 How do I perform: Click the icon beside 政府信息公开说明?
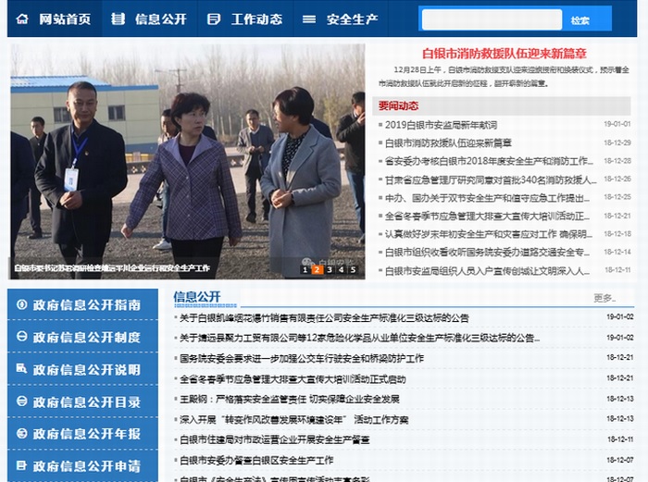pos(21,369)
